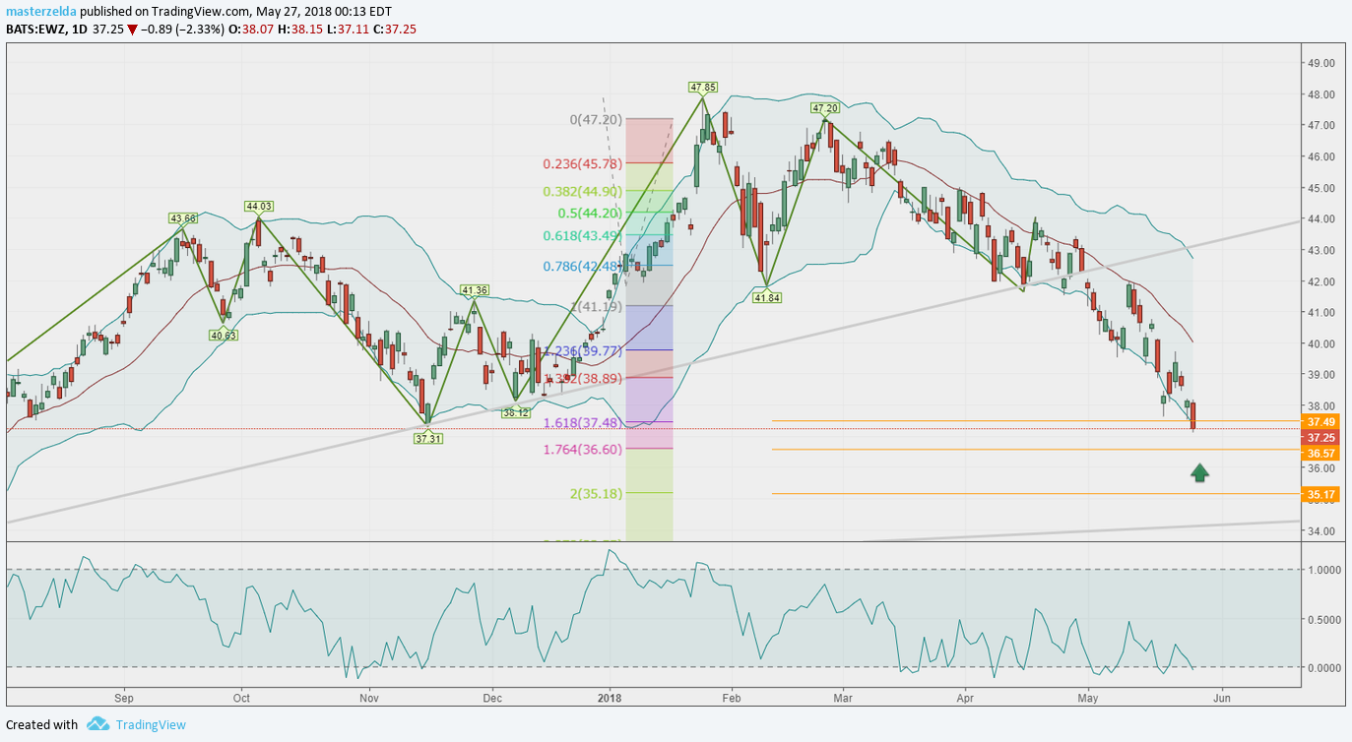Click the 46.00 price axis label
The height and width of the screenshot is (742, 1352).
(x=1320, y=156)
